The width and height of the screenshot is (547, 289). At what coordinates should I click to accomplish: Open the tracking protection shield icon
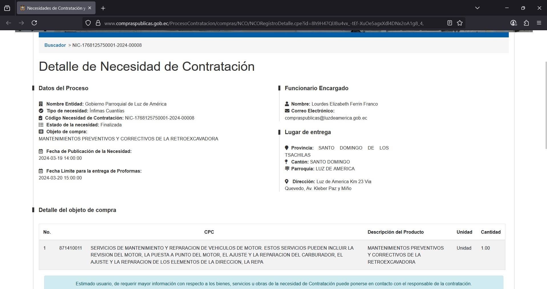(x=88, y=23)
